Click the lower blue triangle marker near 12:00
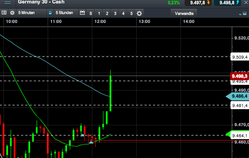The height and width of the screenshot is (158, 249). pos(91,142)
